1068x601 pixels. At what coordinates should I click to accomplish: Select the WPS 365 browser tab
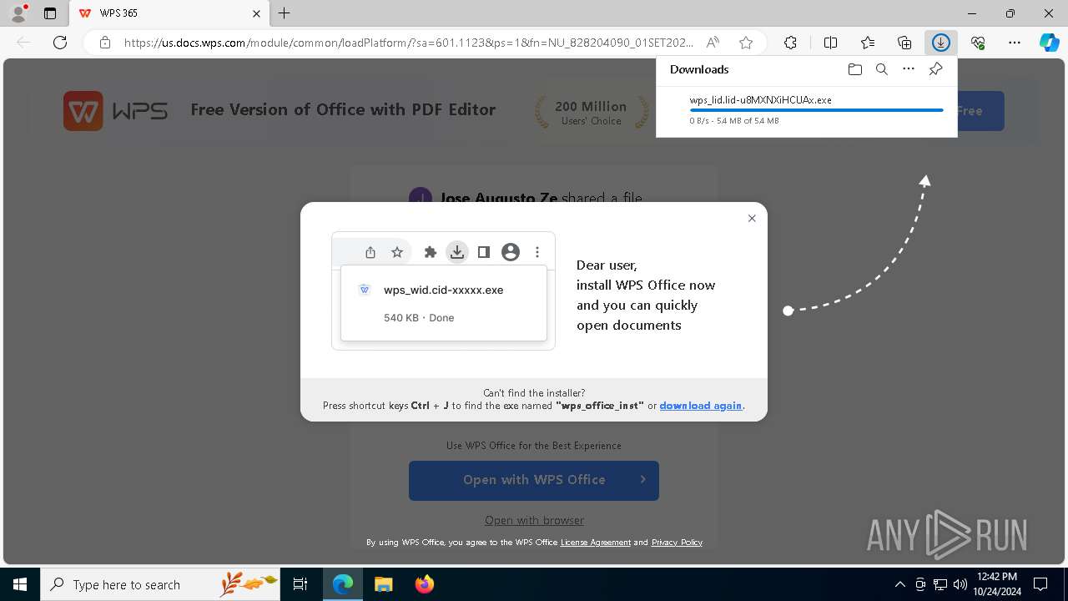pyautogui.click(x=169, y=13)
